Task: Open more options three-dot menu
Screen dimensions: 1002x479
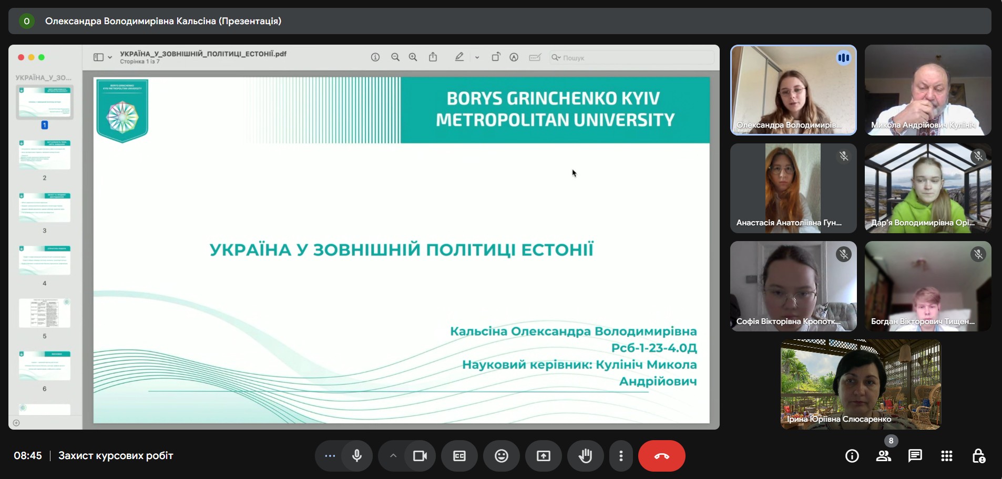Action: click(621, 456)
